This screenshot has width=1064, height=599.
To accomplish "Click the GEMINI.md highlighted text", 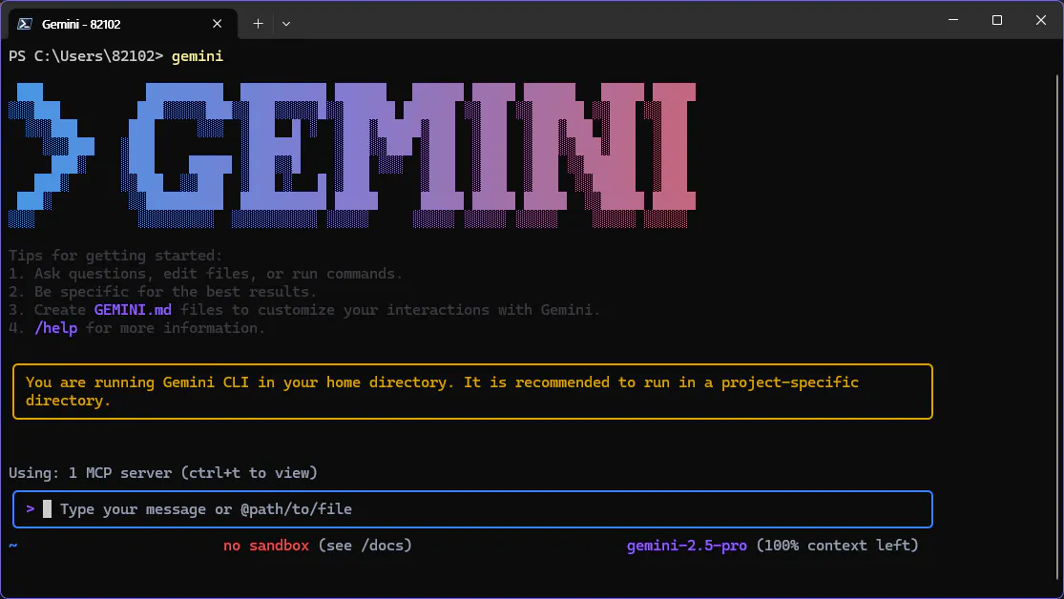I will pos(133,310).
